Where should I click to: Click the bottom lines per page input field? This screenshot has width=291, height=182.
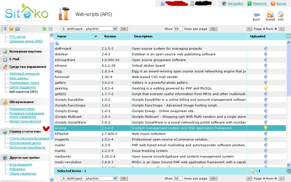pyautogui.click(x=178, y=178)
